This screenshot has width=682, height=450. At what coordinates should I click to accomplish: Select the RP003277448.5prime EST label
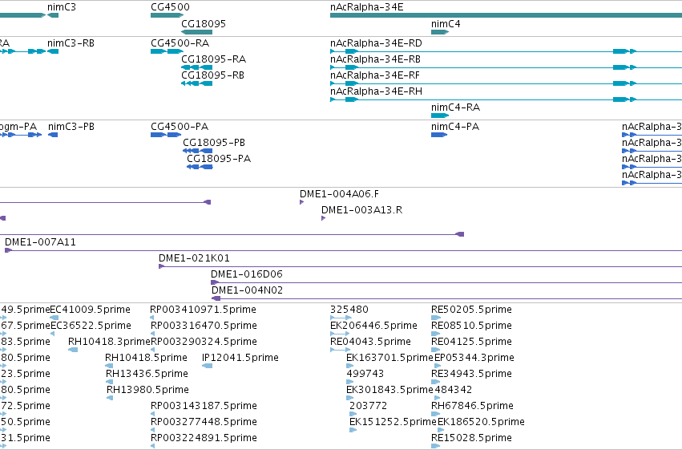[x=204, y=422]
